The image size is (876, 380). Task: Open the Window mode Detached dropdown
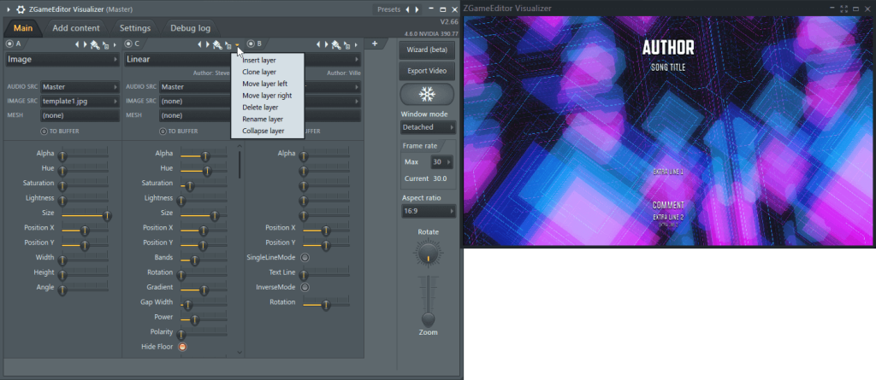(x=427, y=127)
